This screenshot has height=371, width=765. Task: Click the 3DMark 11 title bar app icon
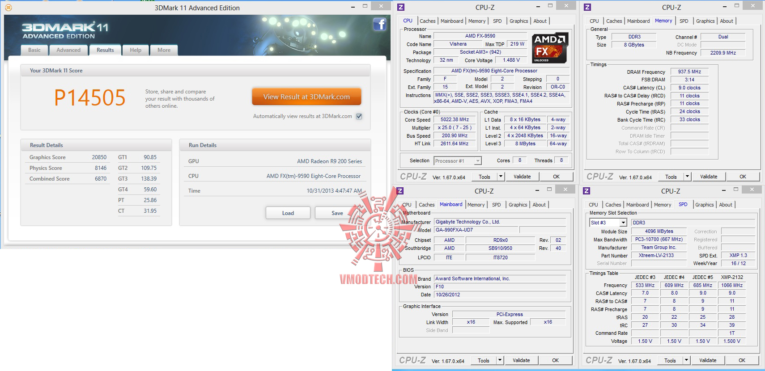click(x=8, y=8)
